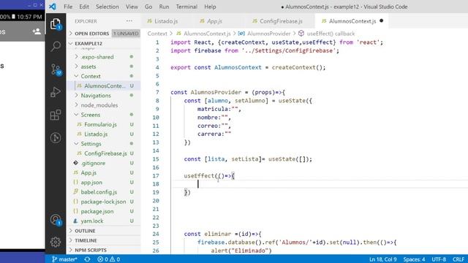The width and height of the screenshot is (468, 263).
Task: Open Source Control view with 17 changes
Action: pos(56,69)
